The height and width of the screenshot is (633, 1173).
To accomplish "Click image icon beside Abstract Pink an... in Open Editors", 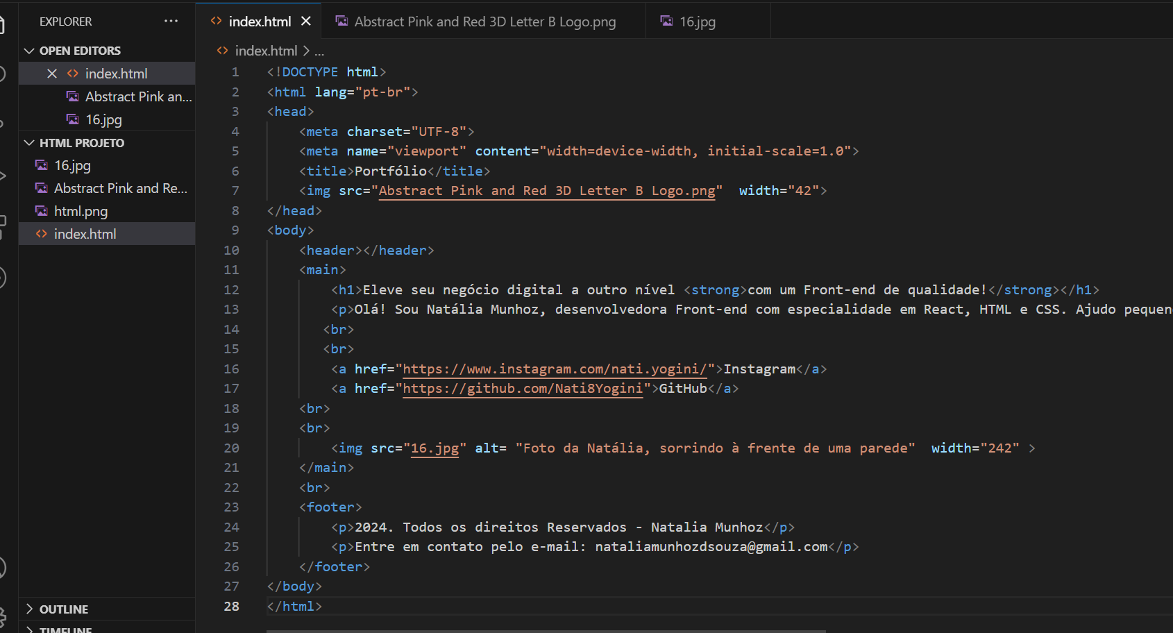I will [72, 96].
